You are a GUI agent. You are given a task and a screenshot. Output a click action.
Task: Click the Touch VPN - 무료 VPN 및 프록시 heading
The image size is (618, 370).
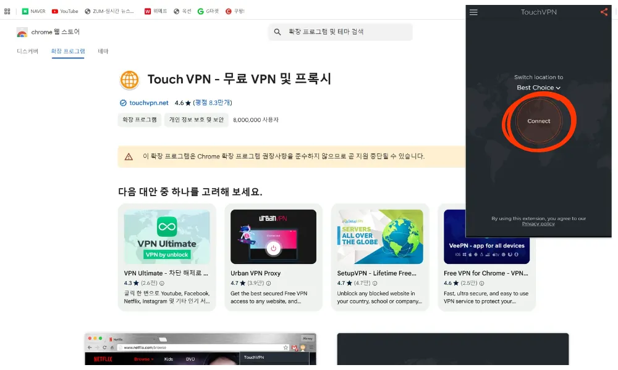pos(239,79)
